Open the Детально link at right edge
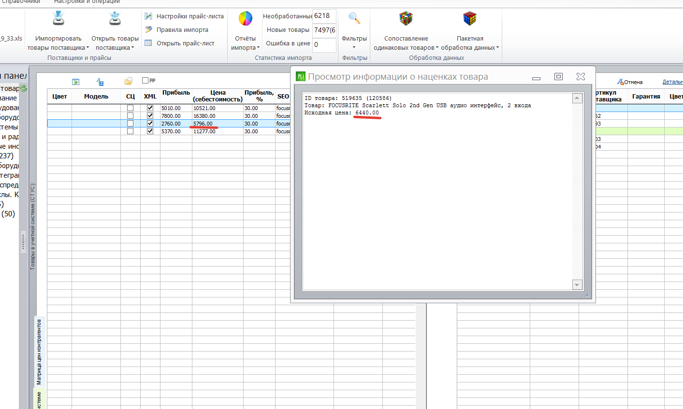Image resolution: width=683 pixels, height=409 pixels. click(x=672, y=82)
